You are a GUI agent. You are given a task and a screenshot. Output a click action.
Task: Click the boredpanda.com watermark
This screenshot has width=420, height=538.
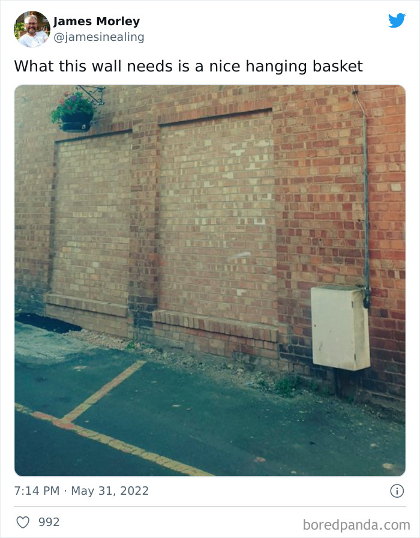click(x=356, y=525)
